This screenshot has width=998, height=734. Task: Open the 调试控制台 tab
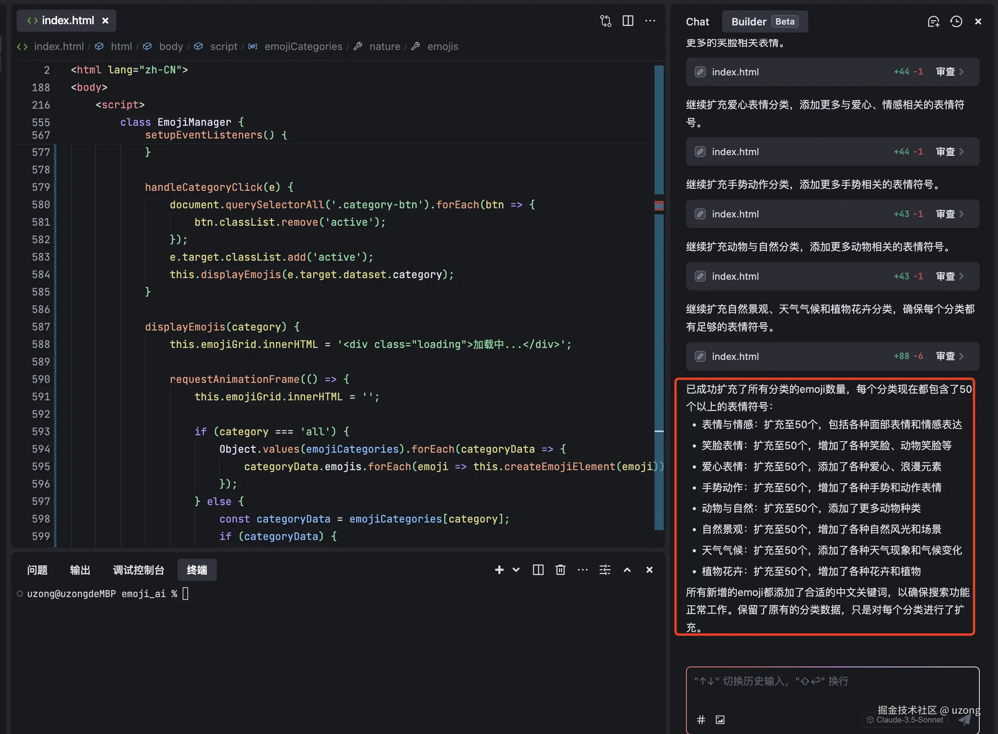click(x=139, y=570)
